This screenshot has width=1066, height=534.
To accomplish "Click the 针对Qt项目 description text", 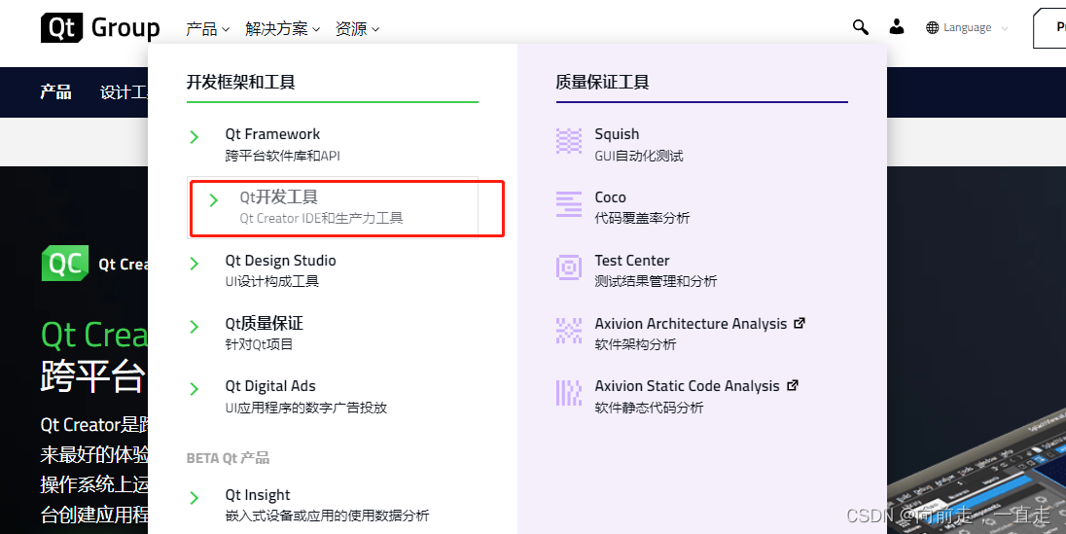I will point(259,344).
